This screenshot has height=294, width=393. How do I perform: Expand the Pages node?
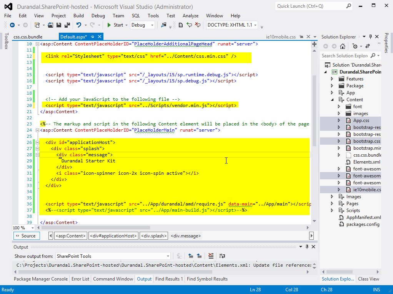coord(332,204)
